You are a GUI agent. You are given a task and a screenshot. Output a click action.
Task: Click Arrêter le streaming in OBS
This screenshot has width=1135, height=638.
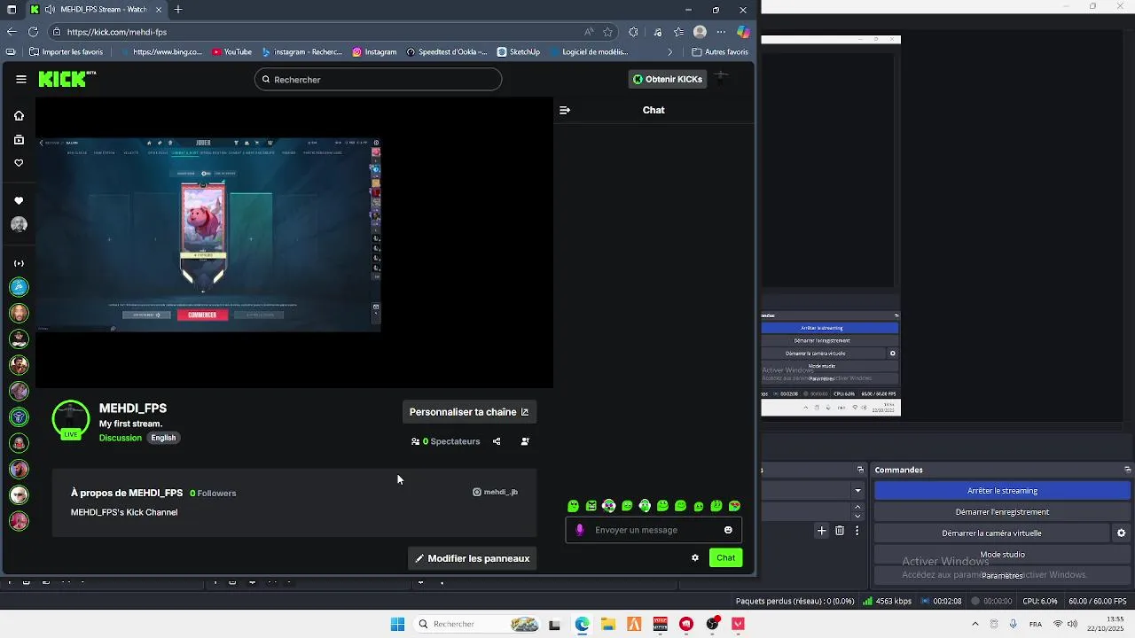[x=1002, y=491]
